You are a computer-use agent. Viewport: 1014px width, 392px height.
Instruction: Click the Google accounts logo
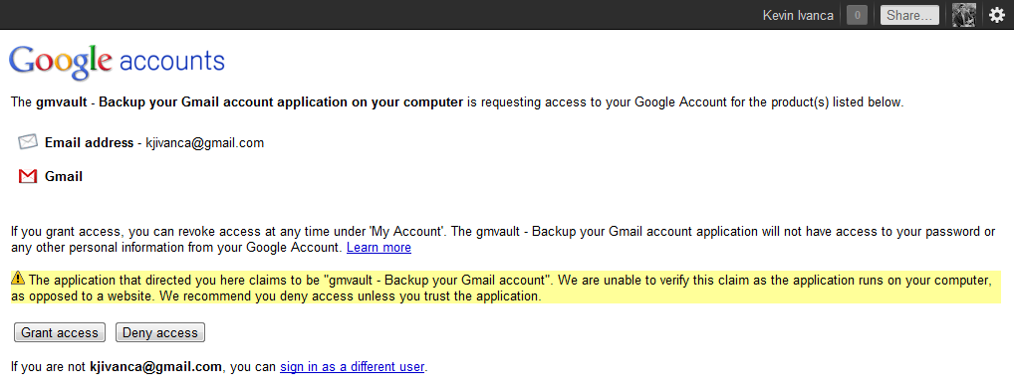click(x=118, y=62)
